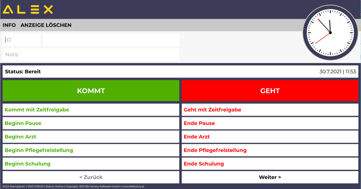The image size is (361, 189).
Task: Choose Ende Arzt option
Action: point(270,137)
